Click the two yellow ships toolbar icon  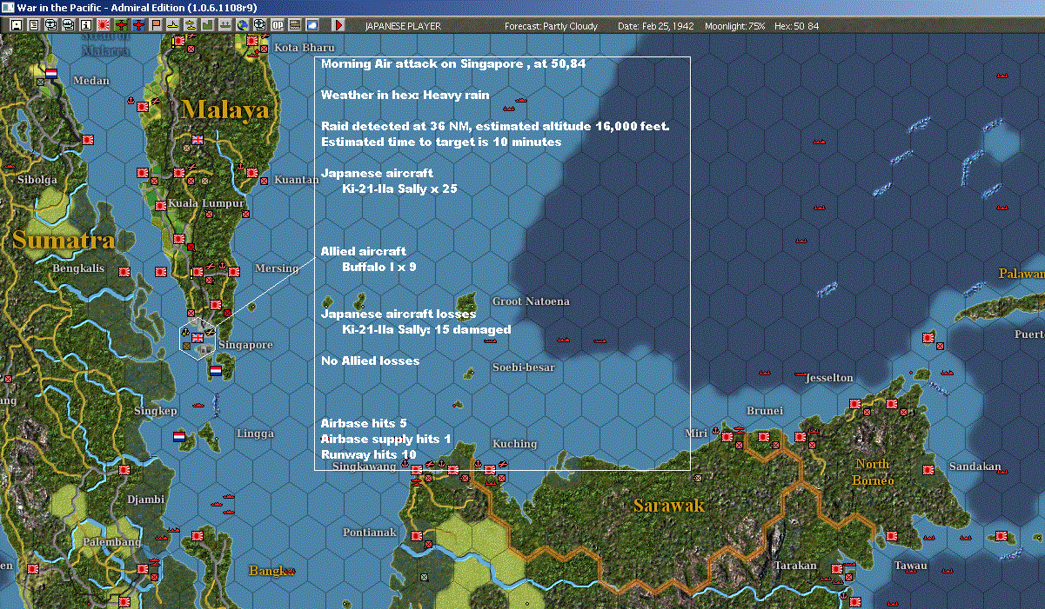[x=191, y=25]
